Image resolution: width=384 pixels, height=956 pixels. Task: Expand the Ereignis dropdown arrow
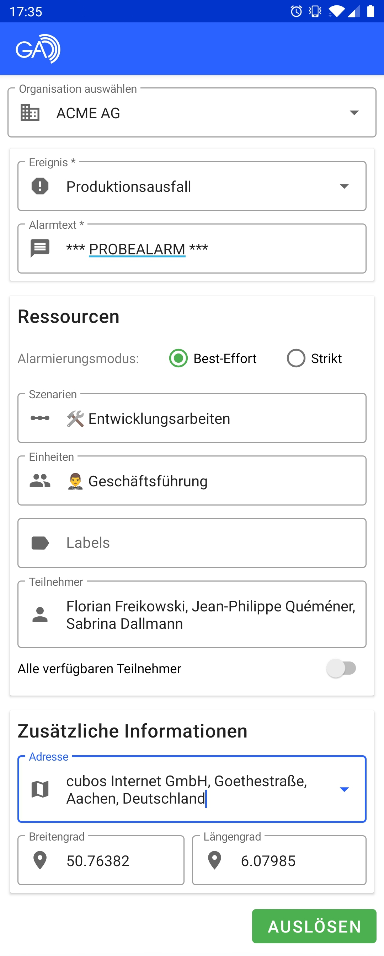coord(344,186)
